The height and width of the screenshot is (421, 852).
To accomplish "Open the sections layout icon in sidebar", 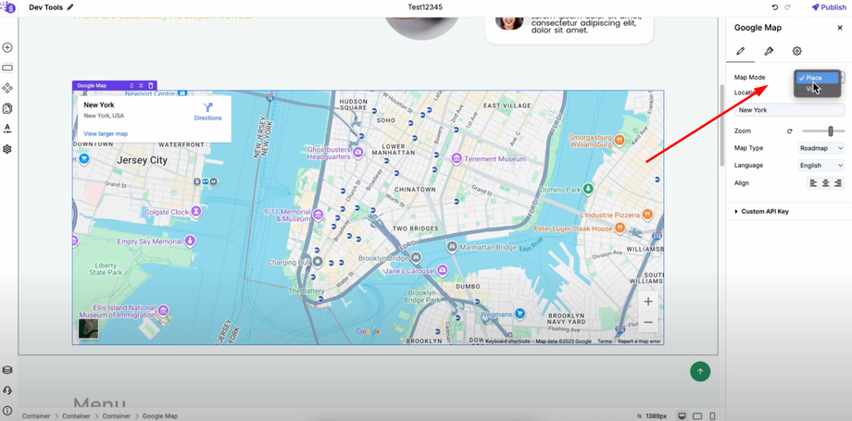I will (7, 68).
